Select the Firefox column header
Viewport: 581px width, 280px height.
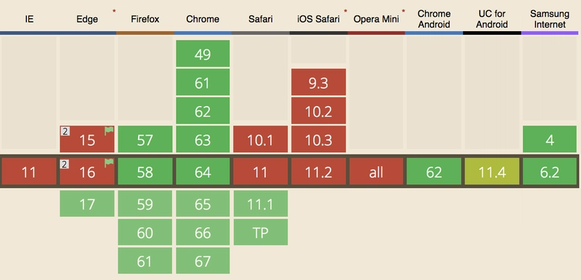145,19
